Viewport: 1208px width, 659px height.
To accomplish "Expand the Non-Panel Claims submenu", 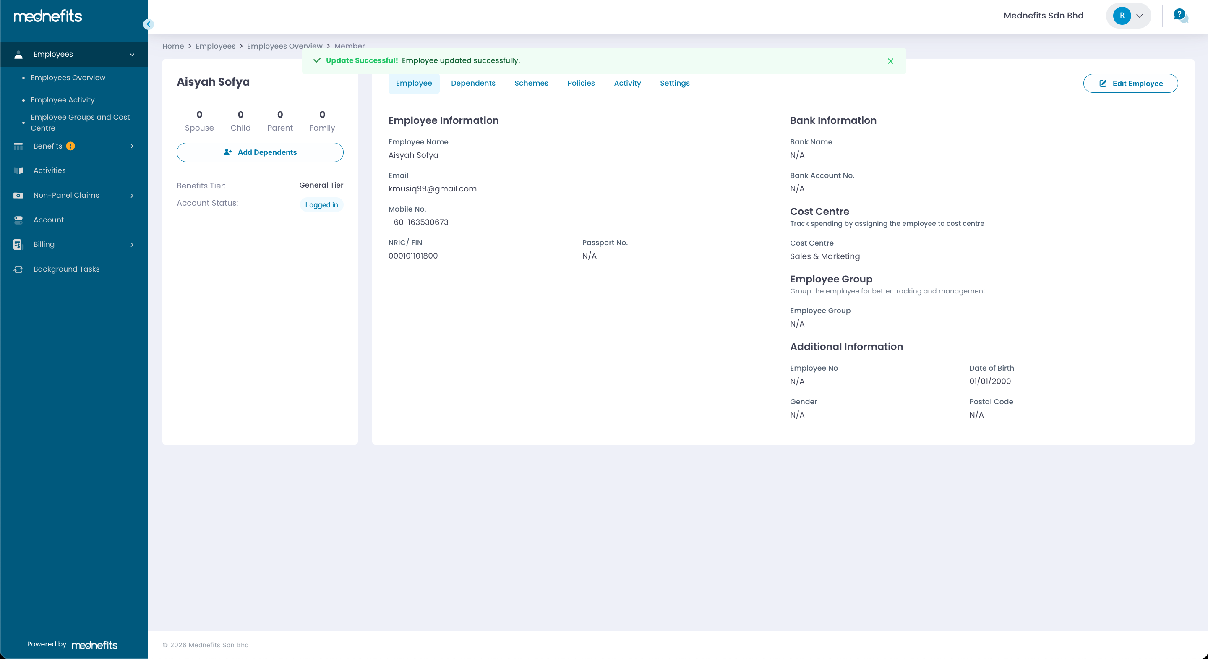I will click(x=132, y=196).
